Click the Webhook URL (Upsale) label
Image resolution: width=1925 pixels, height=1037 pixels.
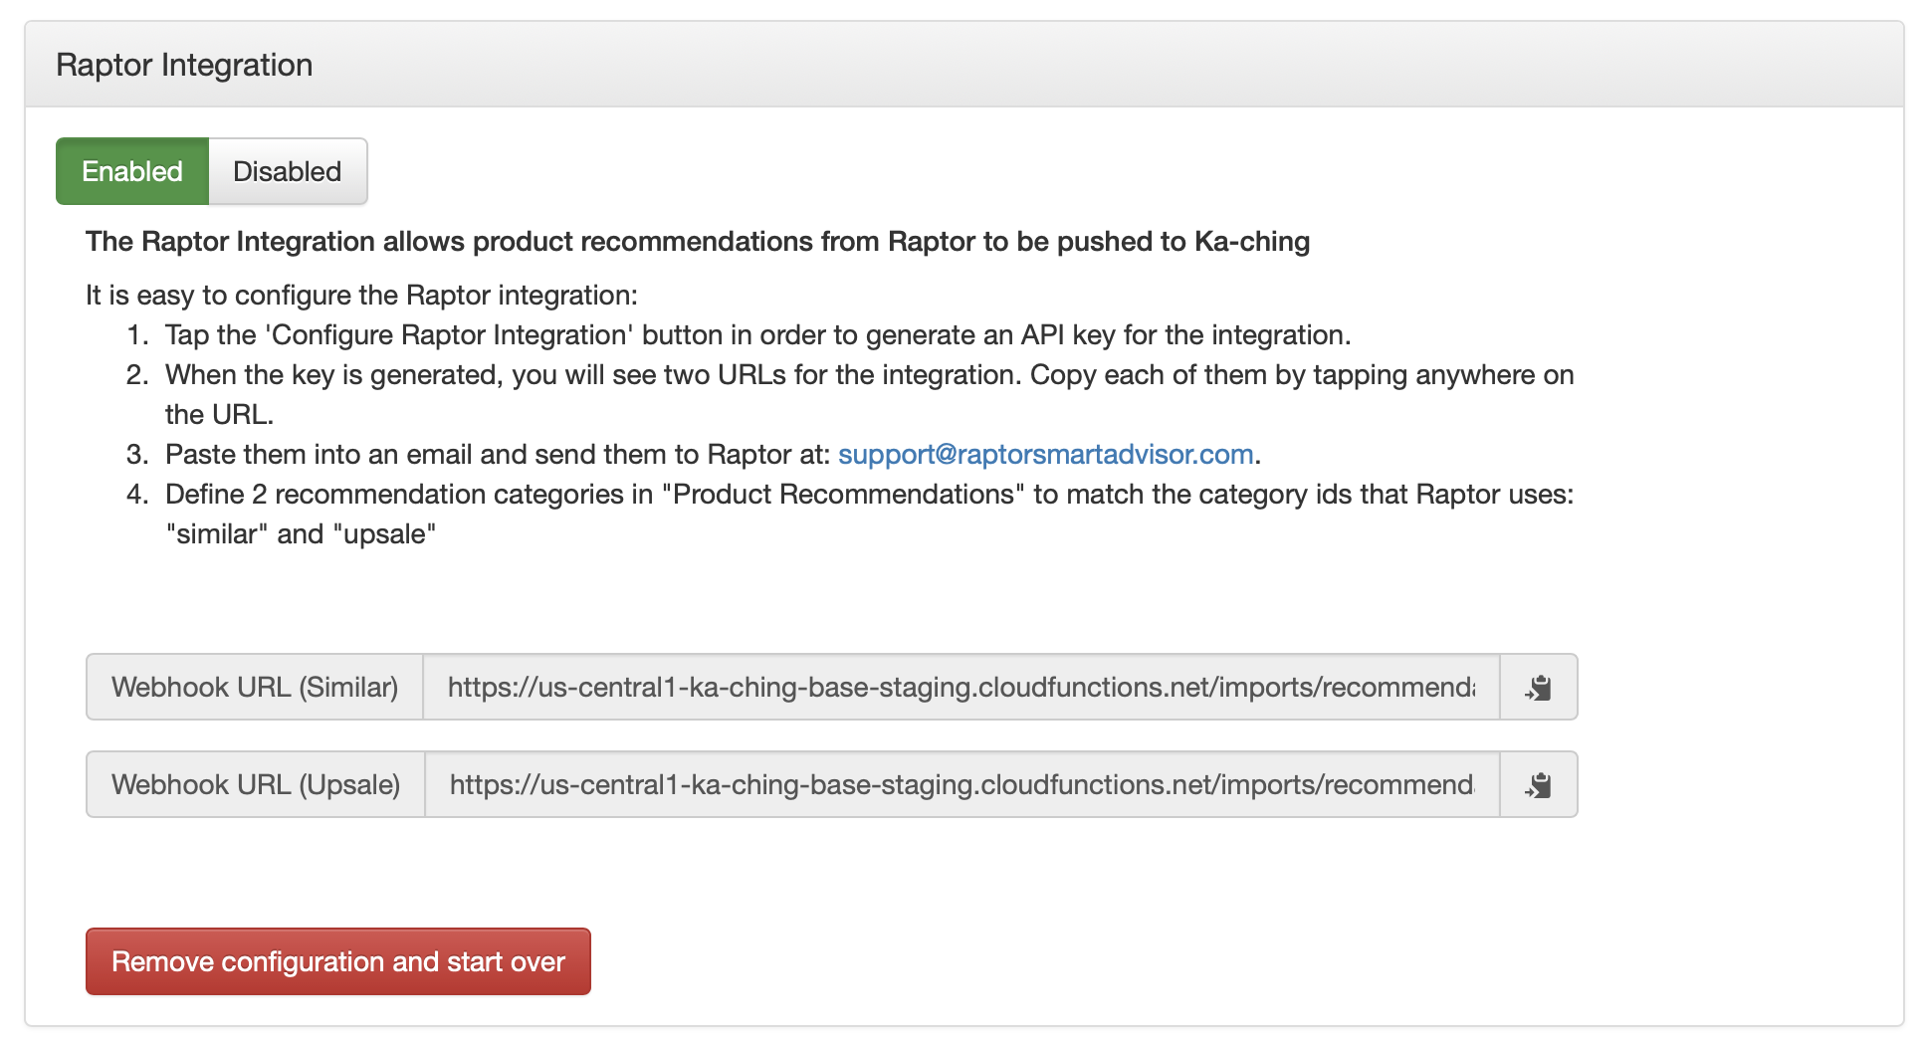coord(256,785)
